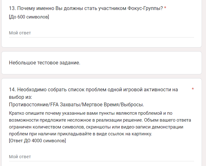
Task: Click the word 'Противостояние' in question 14
Action: click(x=29, y=105)
